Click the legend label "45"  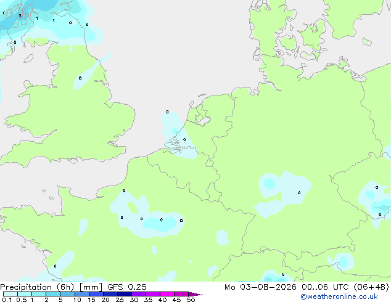click(x=176, y=300)
